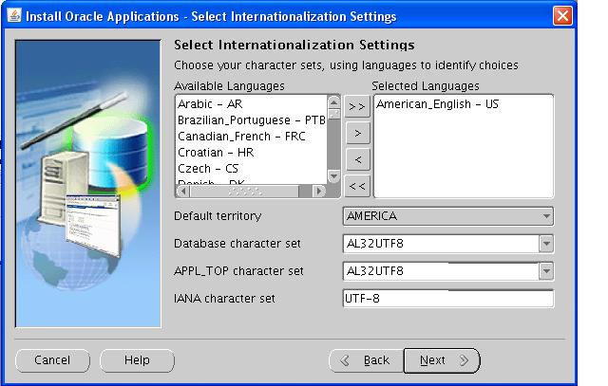Select American_English - US in Selected Languages
The height and width of the screenshot is (386, 608).
click(437, 104)
